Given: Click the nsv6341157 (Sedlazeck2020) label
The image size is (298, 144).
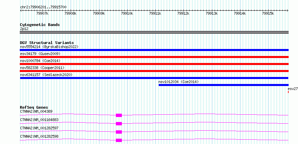Looking at the screenshot, I should pos(46,75).
